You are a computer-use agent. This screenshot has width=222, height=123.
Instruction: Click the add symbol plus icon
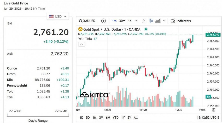pos(103,21)
